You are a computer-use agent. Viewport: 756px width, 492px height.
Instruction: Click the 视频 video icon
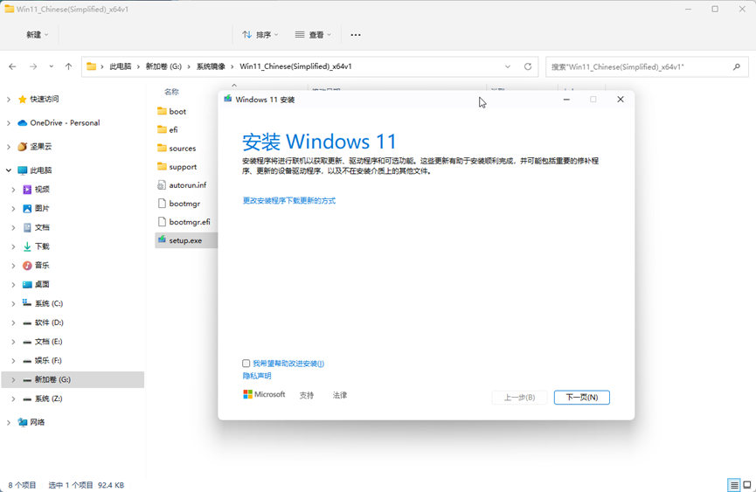coord(27,190)
